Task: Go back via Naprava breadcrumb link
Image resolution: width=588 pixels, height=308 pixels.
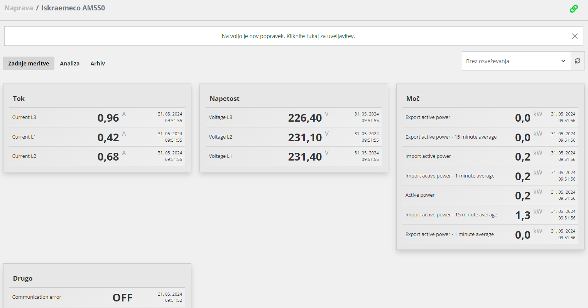Action: [x=19, y=8]
